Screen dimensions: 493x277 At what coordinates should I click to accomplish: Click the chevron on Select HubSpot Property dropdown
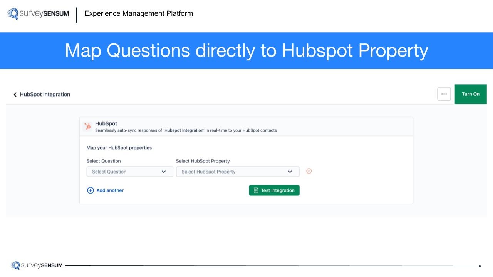click(x=290, y=172)
